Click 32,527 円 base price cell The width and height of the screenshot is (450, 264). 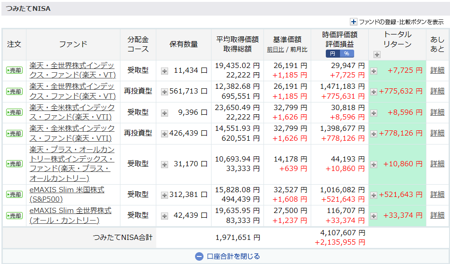(290, 190)
